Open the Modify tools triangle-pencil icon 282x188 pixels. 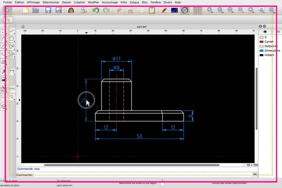pos(4,89)
